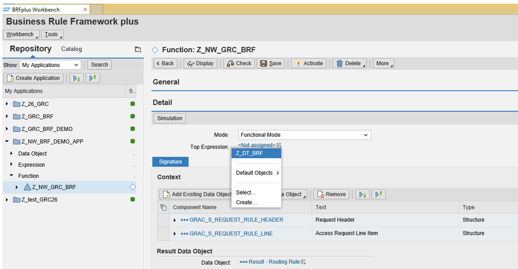The width and height of the screenshot is (518, 269).
Task: Select the Repository tab
Action: (31, 49)
